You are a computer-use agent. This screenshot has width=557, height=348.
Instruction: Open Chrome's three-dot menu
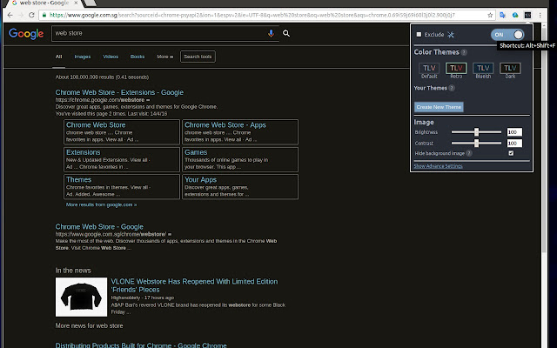pos(540,15)
